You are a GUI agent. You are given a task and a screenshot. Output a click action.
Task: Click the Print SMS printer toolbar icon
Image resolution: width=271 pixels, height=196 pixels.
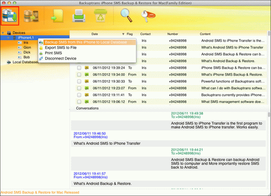point(79,16)
